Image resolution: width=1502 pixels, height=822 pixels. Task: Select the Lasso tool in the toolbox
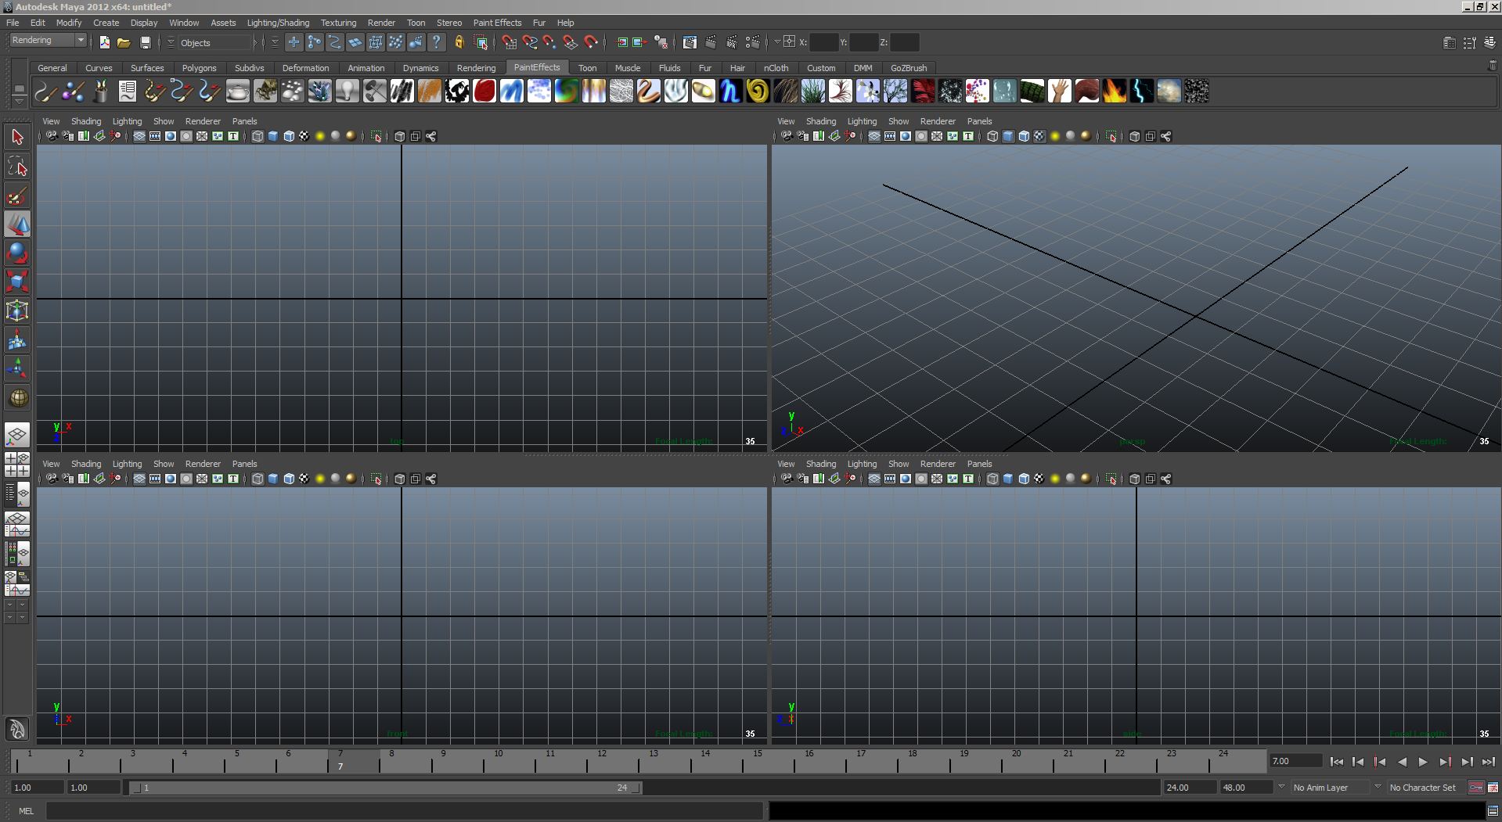point(17,167)
